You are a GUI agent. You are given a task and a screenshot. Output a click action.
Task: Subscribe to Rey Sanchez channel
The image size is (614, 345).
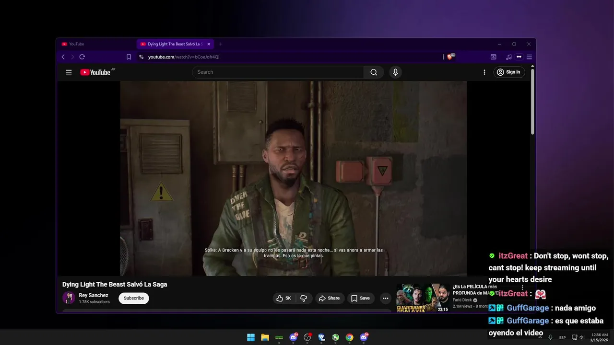(x=134, y=298)
